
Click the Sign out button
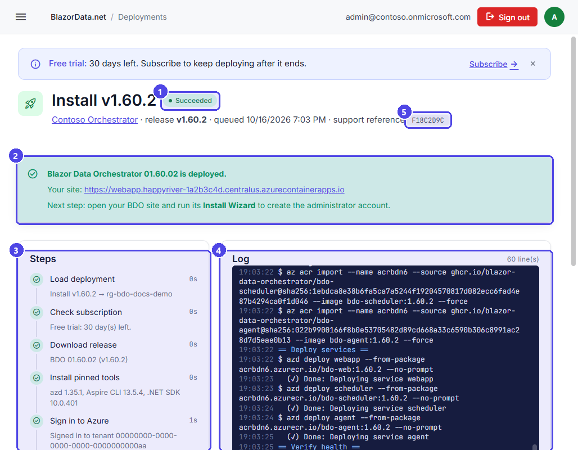(x=507, y=17)
